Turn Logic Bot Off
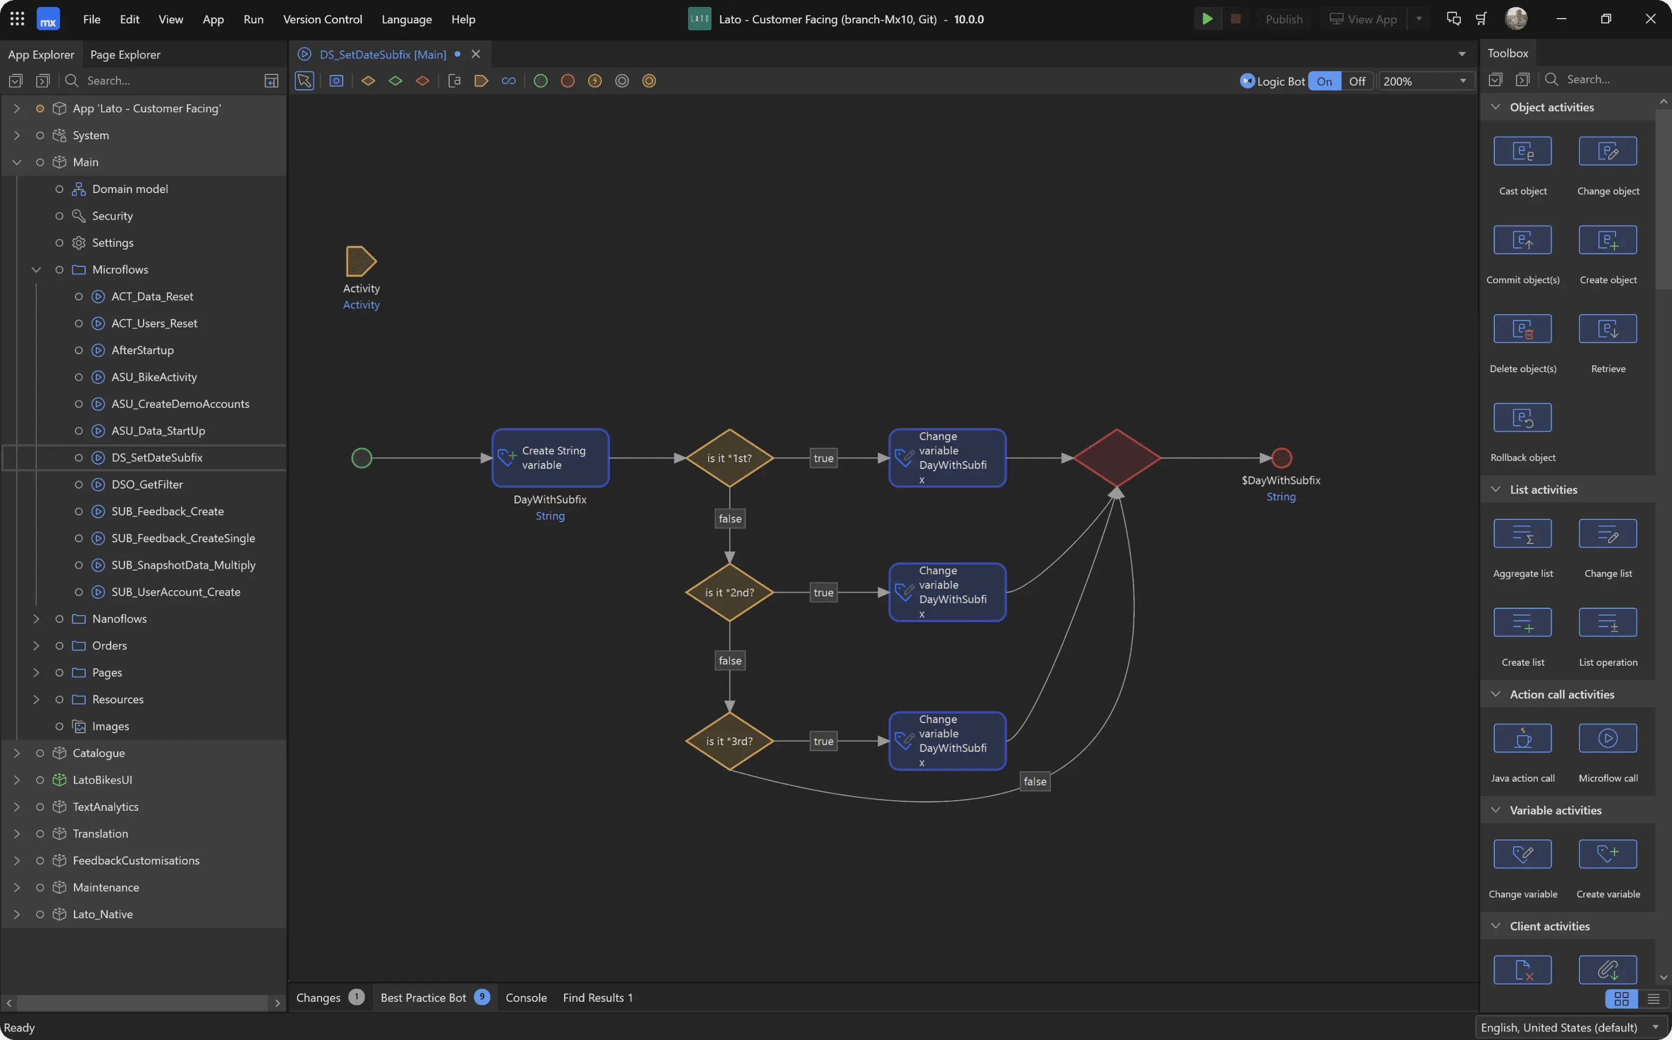Viewport: 1672px width, 1040px height. [1356, 81]
